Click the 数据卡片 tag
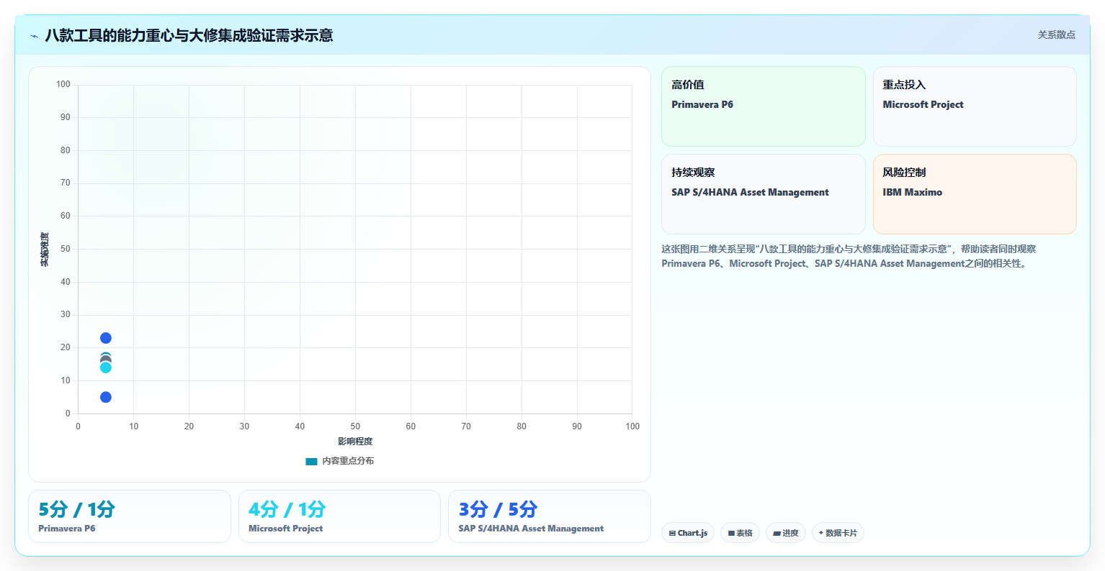The image size is (1105, 571). point(838,533)
